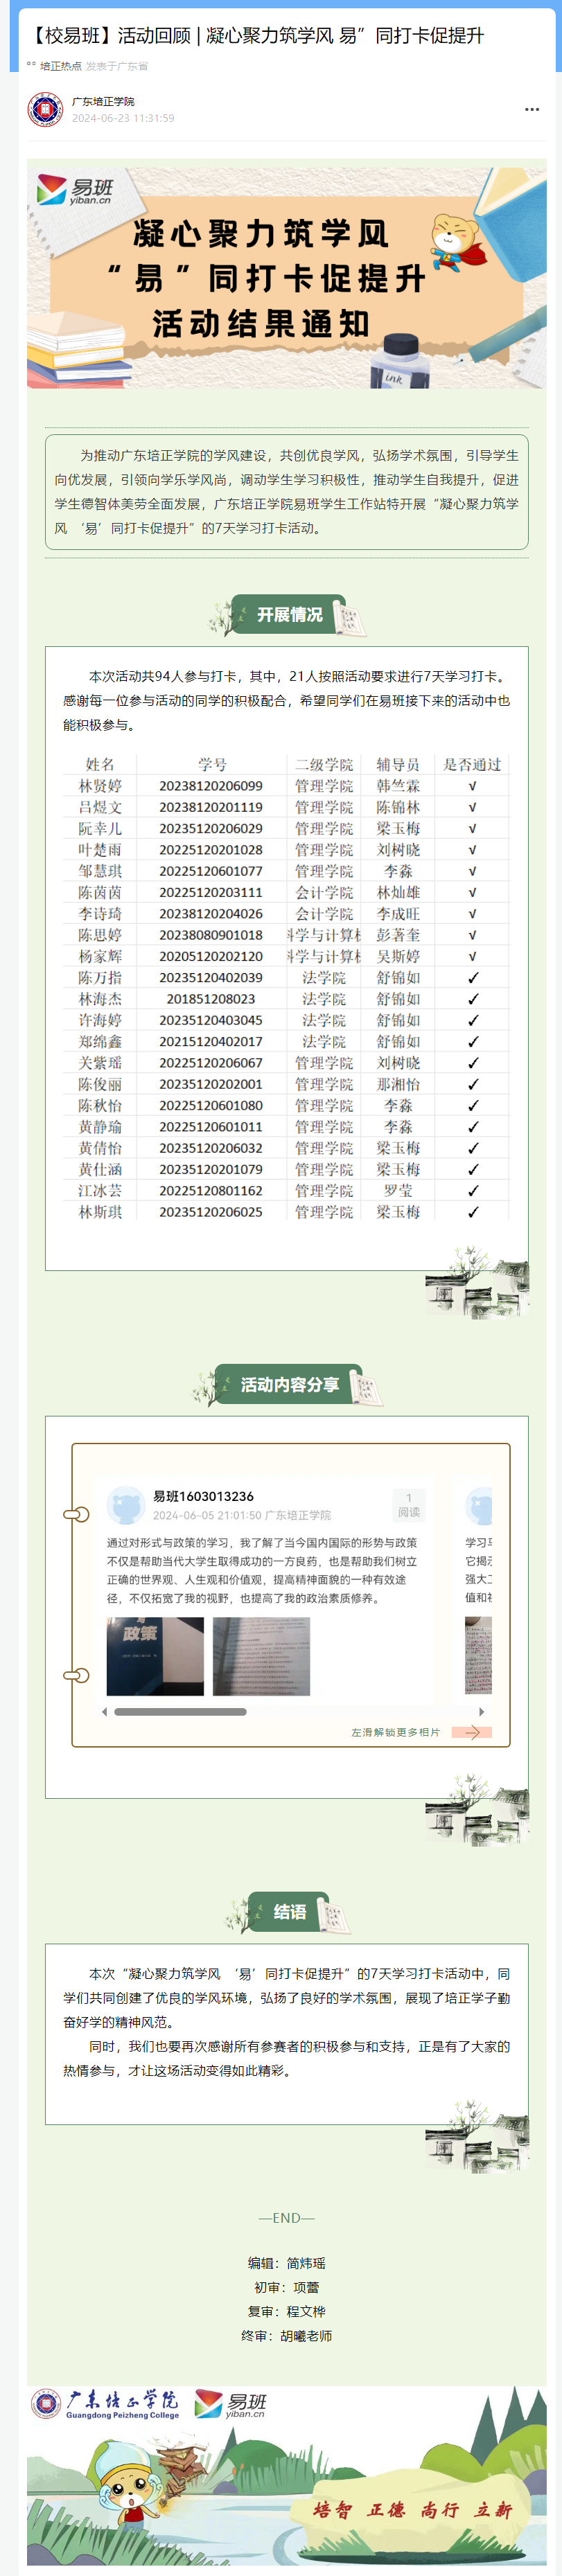Select the name cell 黄倩怡
This screenshot has height=2576, width=562.
pyautogui.click(x=100, y=1148)
